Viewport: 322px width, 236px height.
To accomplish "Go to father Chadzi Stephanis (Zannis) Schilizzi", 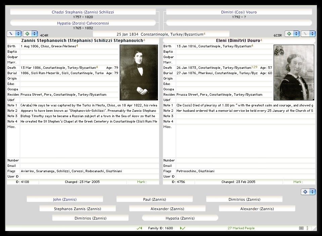I will pyautogui.click(x=83, y=12).
